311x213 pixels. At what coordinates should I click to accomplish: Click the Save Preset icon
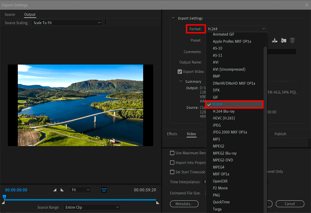click(275, 40)
